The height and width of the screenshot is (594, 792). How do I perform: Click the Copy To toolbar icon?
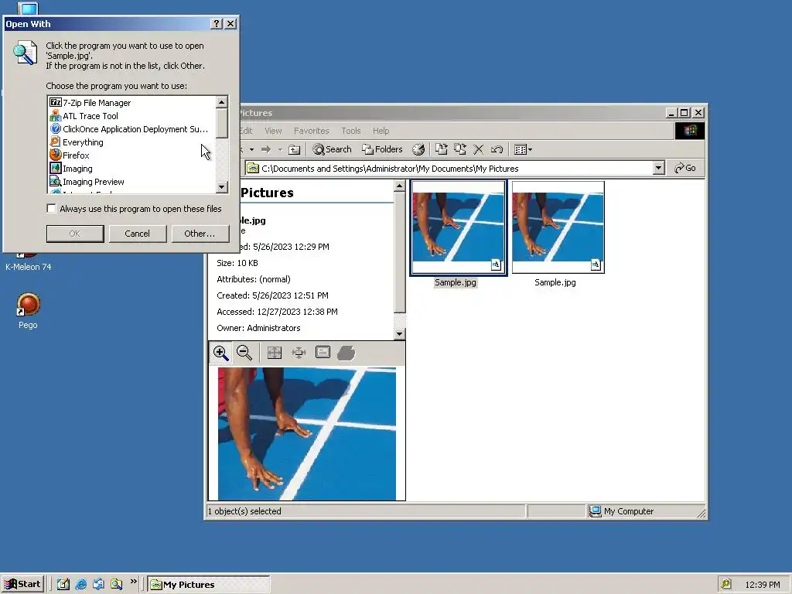point(459,149)
